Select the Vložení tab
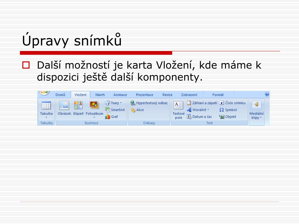299x224 pixels. pyautogui.click(x=80, y=95)
